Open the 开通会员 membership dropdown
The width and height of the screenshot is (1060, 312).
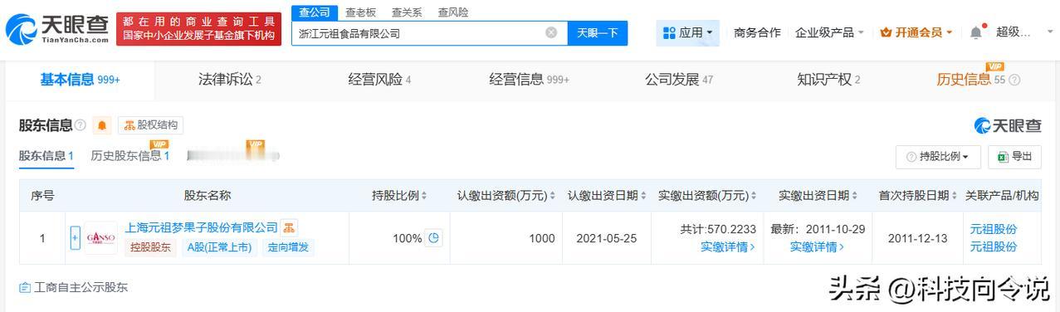[917, 32]
